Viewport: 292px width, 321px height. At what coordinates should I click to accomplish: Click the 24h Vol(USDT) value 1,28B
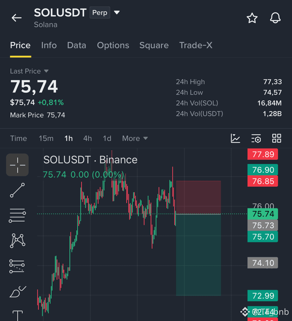click(272, 113)
